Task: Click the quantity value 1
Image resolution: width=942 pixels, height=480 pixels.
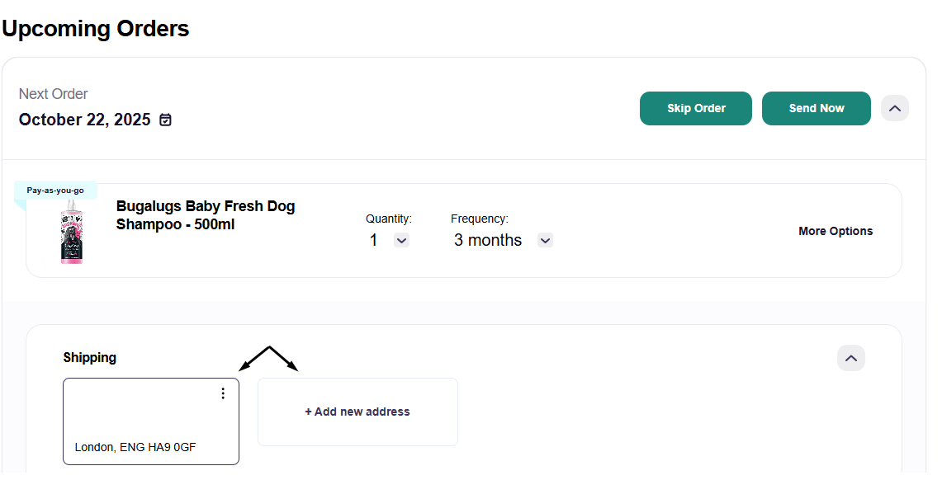Action: coord(374,241)
